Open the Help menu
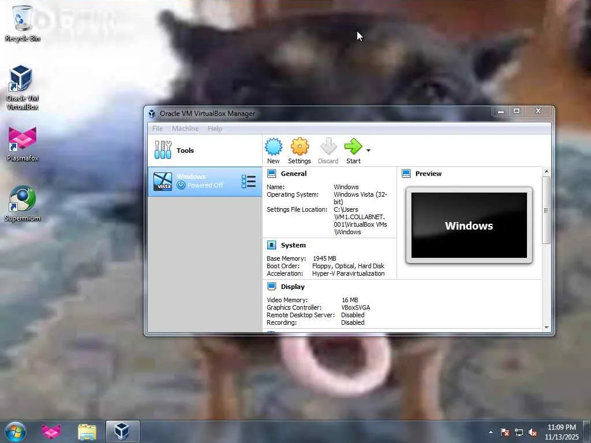This screenshot has height=443, width=591. (x=215, y=129)
